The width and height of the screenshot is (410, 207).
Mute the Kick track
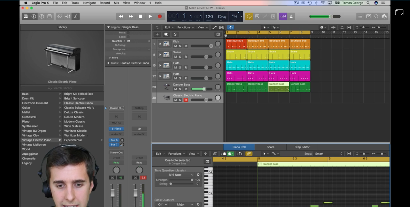click(176, 46)
